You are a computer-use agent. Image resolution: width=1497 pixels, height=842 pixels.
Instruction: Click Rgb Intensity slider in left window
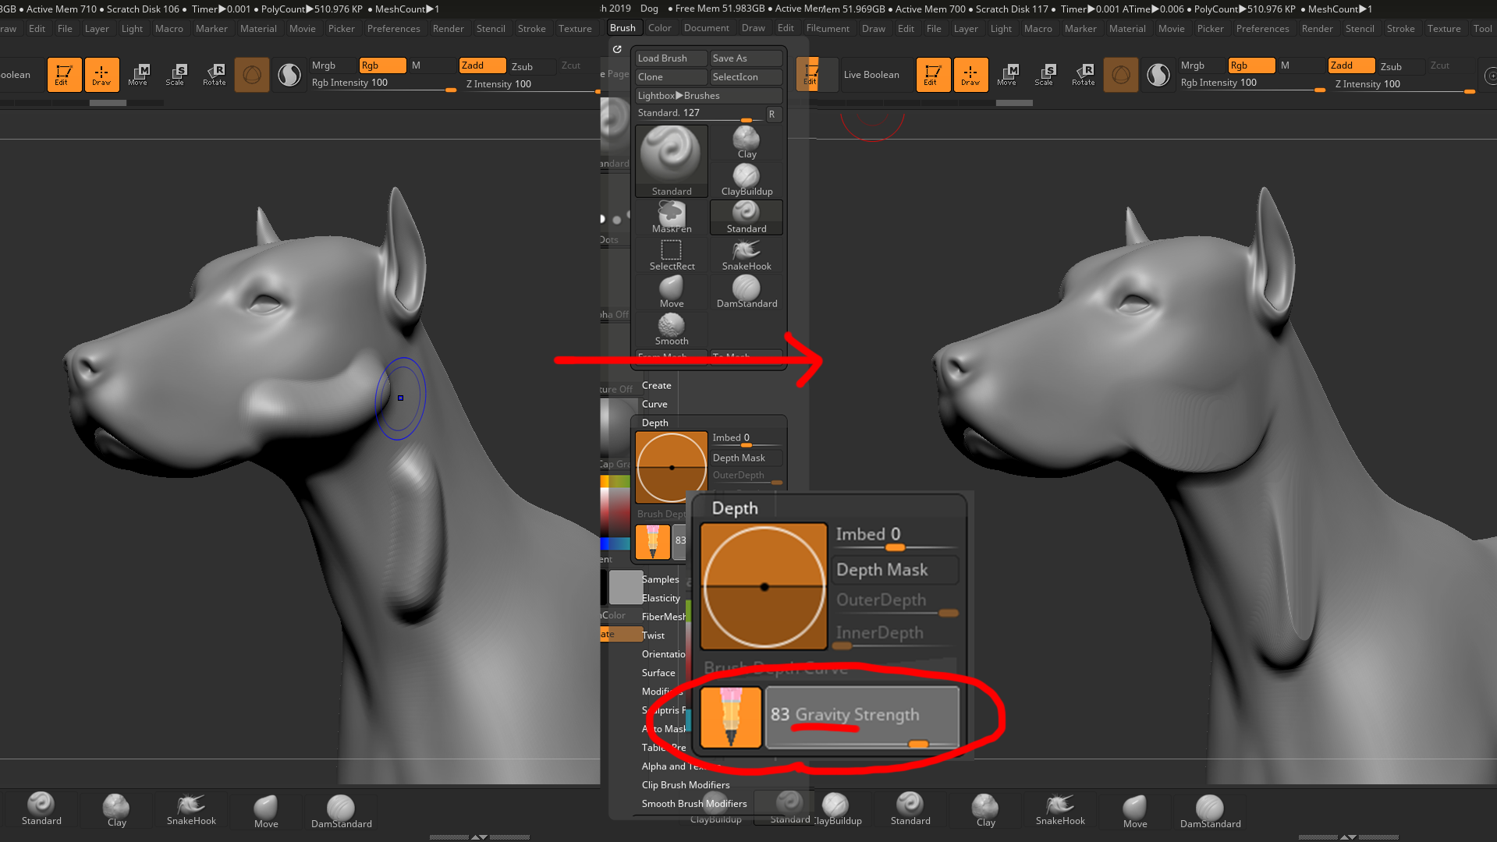click(x=383, y=84)
